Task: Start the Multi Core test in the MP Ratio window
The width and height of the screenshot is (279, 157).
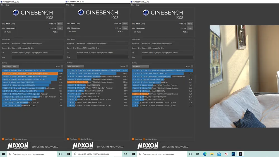Action: tap(190, 24)
